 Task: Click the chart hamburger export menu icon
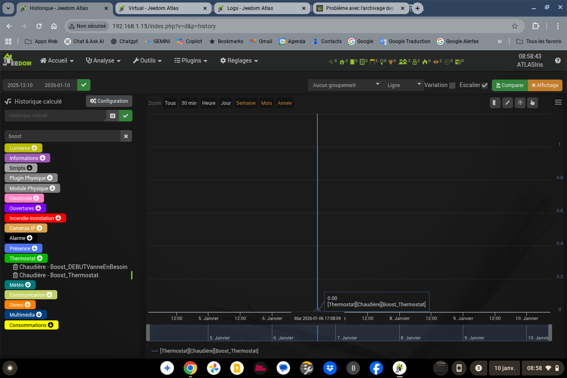[x=558, y=102]
